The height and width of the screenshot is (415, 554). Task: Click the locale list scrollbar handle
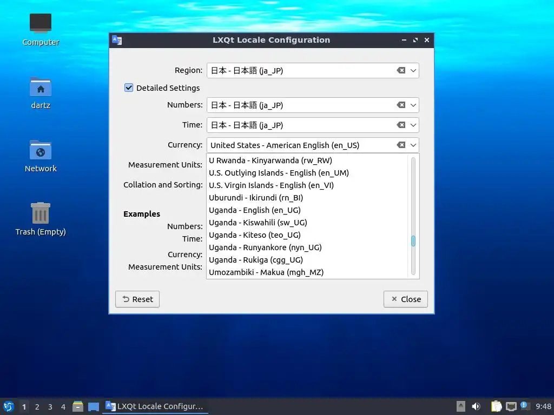413,241
